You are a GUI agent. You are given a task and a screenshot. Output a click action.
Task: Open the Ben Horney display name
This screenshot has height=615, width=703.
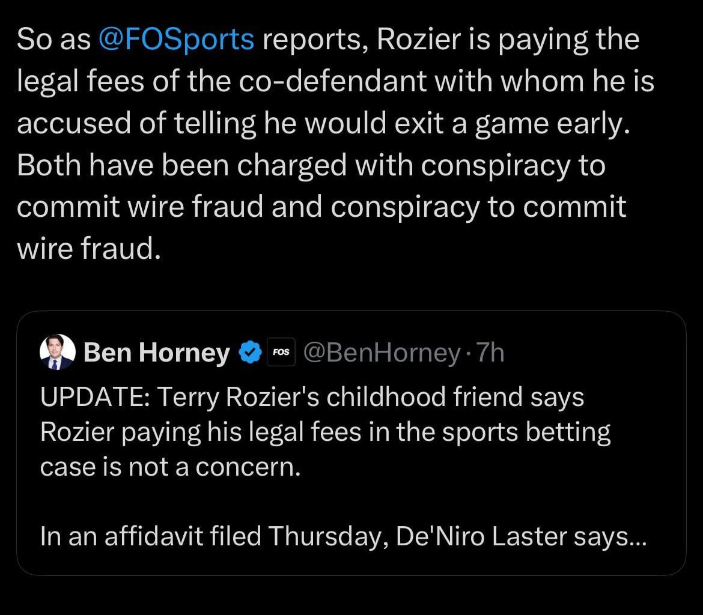point(157,353)
